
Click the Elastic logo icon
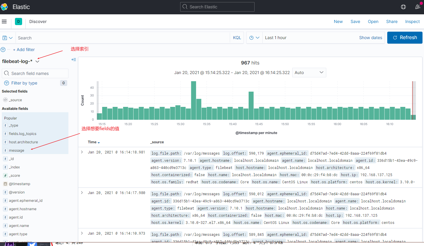[x=4, y=7]
